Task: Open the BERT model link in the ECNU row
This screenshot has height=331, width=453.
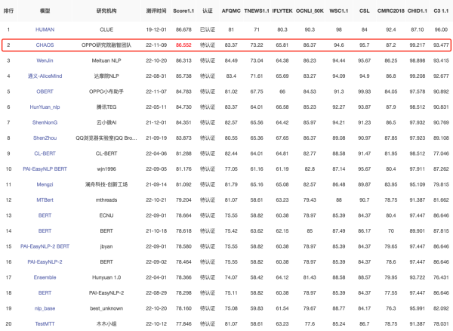Action: [45, 215]
